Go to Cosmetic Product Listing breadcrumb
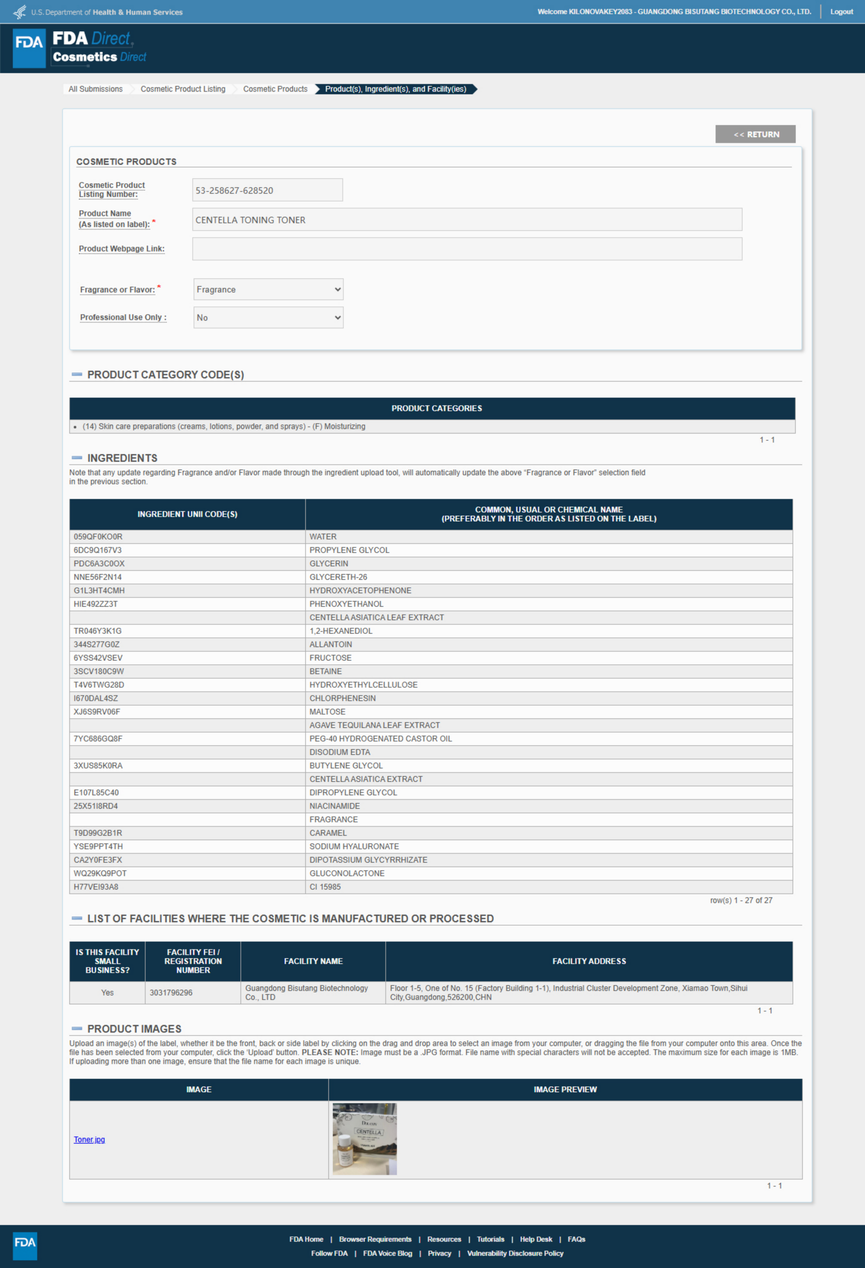 (183, 89)
